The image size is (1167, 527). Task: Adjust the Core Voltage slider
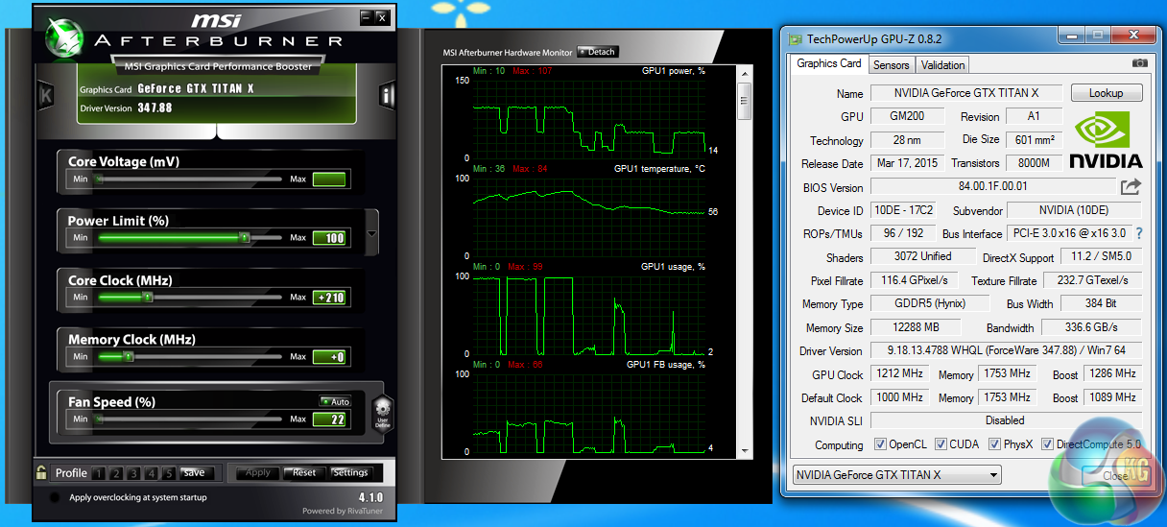click(188, 179)
